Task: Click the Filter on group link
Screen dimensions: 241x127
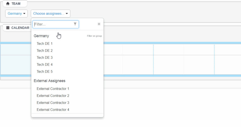Action: pyautogui.click(x=94, y=36)
